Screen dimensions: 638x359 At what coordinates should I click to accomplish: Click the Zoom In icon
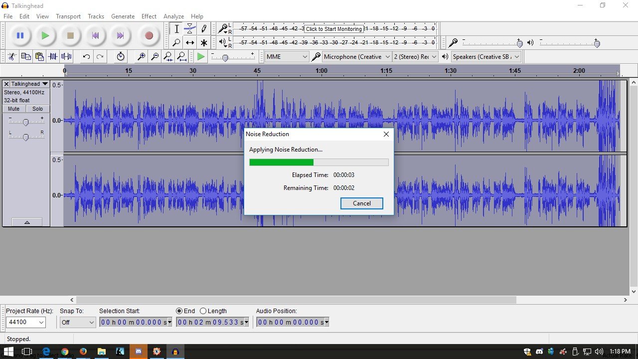[141, 56]
